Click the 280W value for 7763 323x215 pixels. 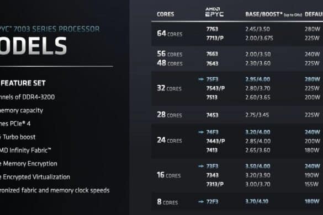pos(313,29)
